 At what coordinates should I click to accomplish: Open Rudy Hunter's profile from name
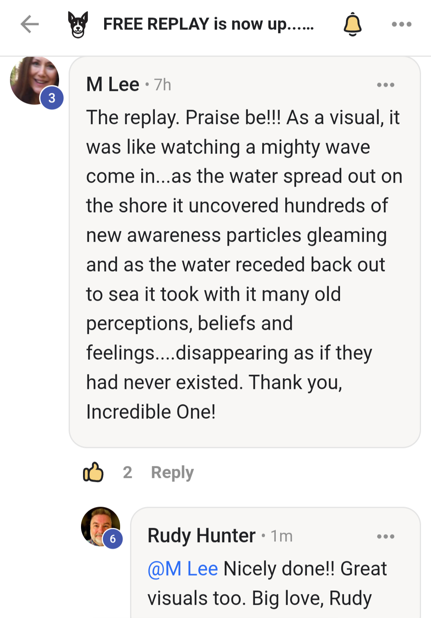[x=202, y=535]
